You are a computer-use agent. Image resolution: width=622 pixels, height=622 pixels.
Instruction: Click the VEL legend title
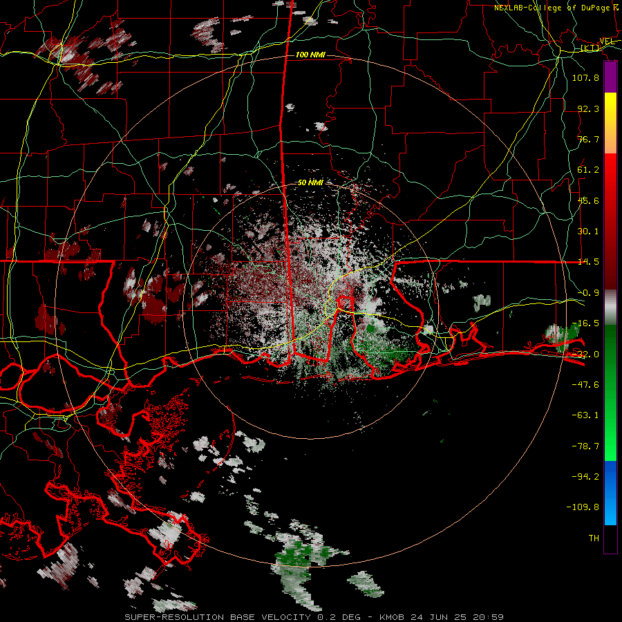click(607, 41)
